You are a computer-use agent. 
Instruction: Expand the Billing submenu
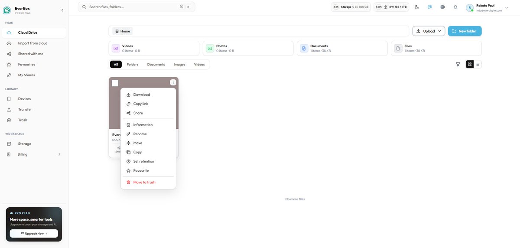click(x=34, y=154)
